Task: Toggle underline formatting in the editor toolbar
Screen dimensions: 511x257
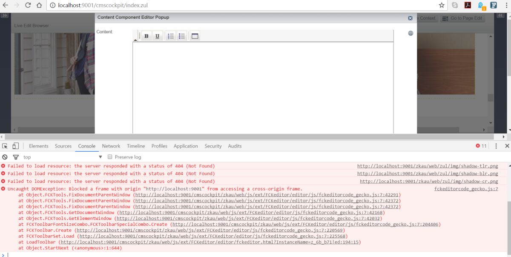Action: [x=157, y=36]
